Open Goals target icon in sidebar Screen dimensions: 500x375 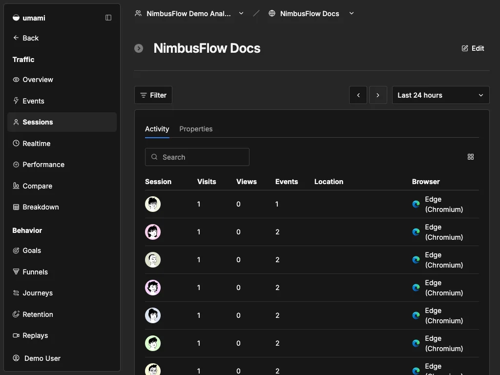pyautogui.click(x=16, y=250)
